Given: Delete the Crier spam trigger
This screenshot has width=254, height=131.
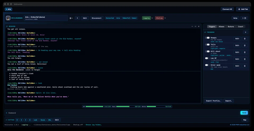Looking at the screenshot, I should pyautogui.click(x=244, y=66).
